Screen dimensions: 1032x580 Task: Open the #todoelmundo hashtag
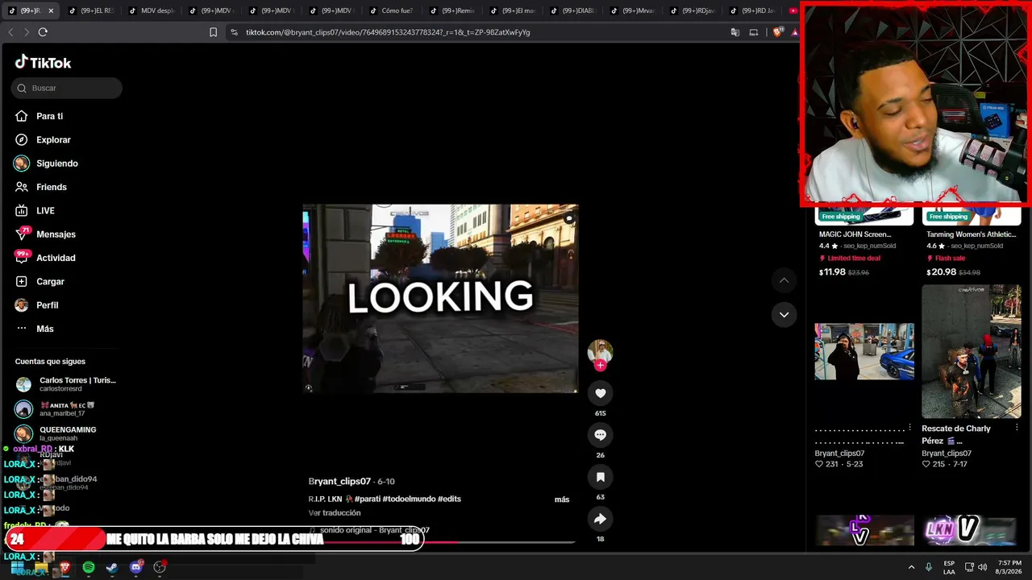click(x=409, y=499)
